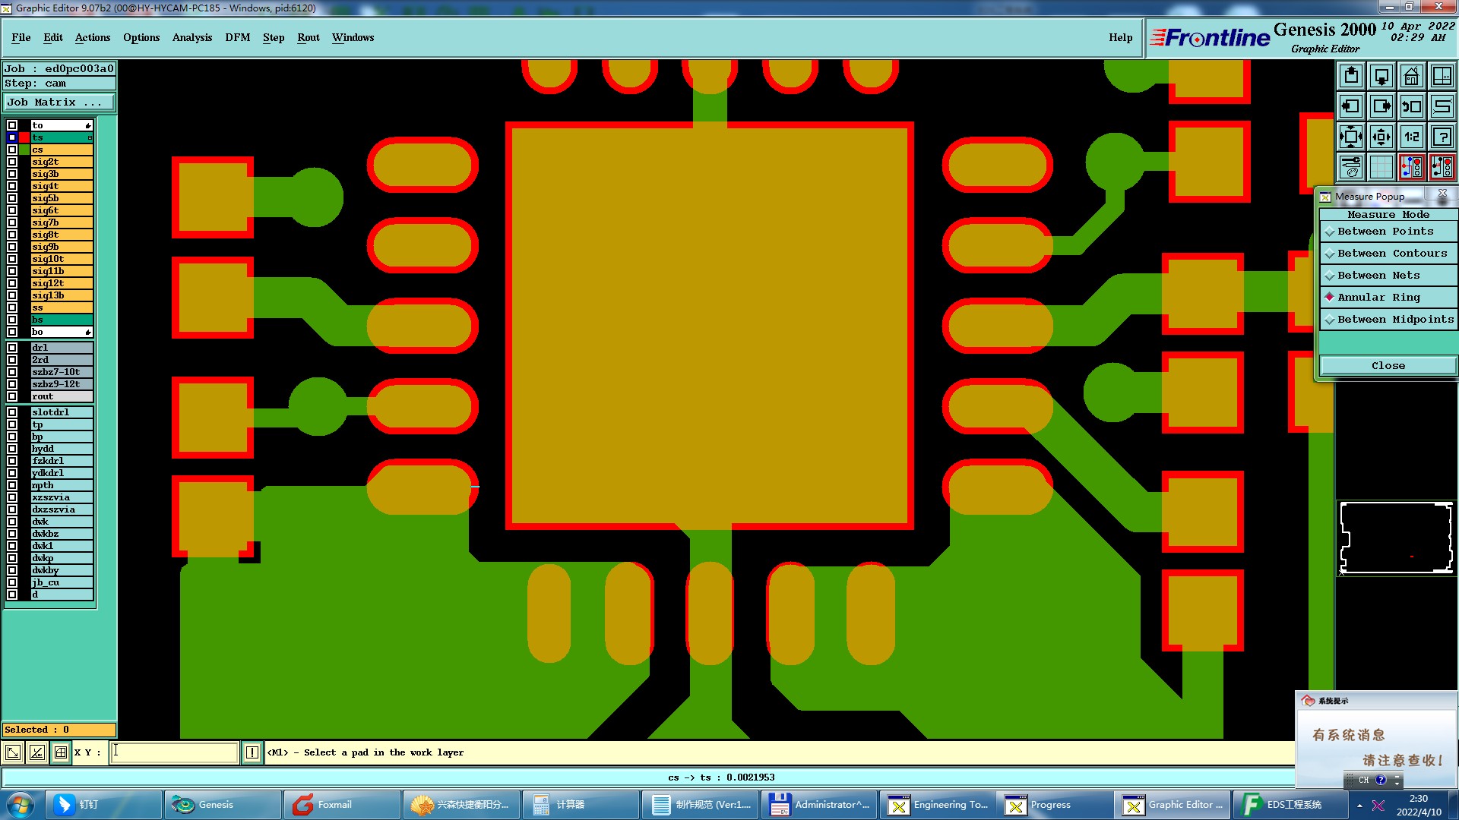
Task: Select the Between Nets measure mode
Action: (x=1378, y=276)
